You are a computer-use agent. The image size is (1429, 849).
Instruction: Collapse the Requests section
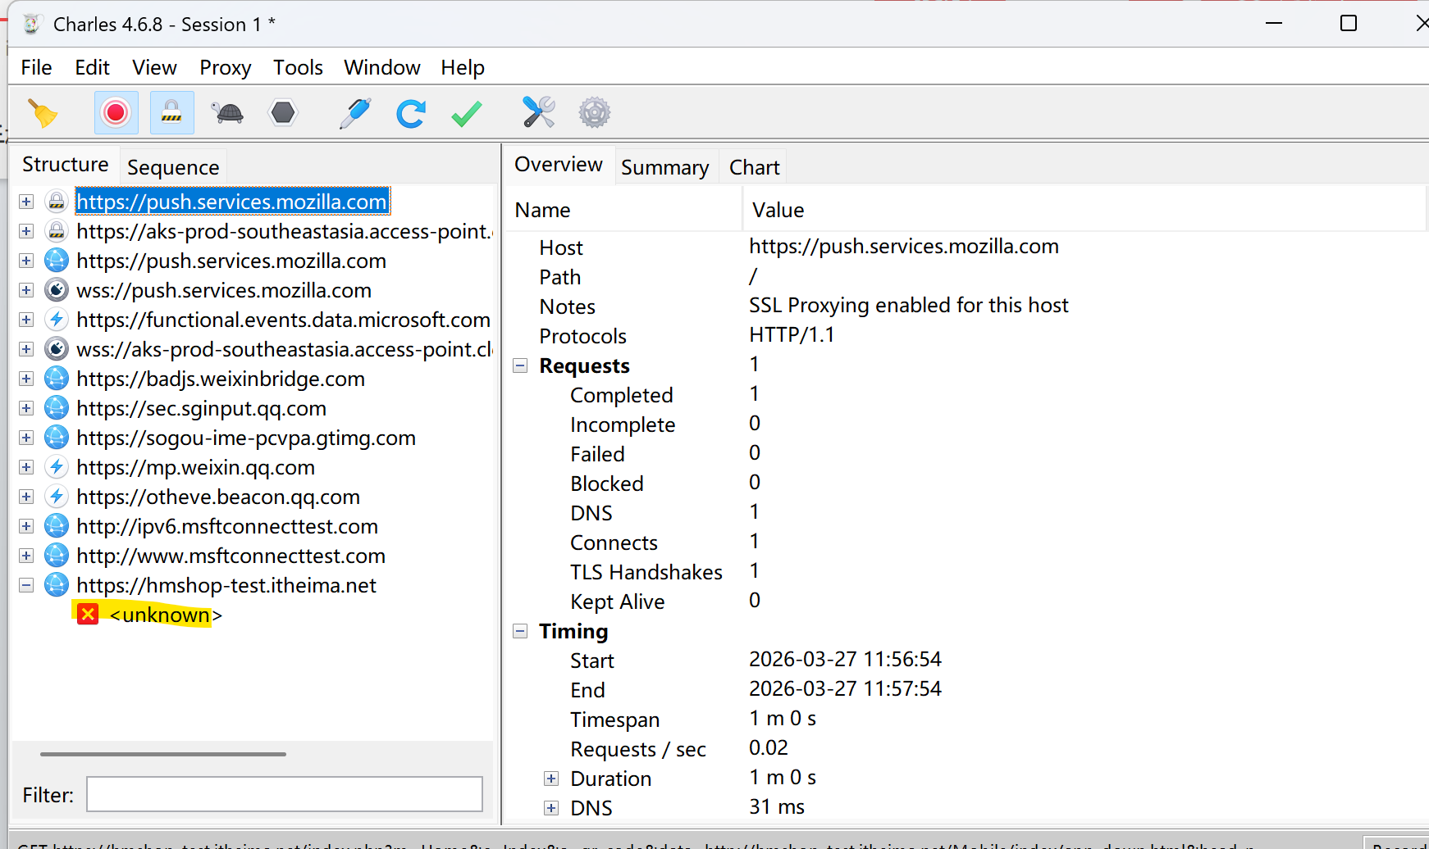[520, 365]
